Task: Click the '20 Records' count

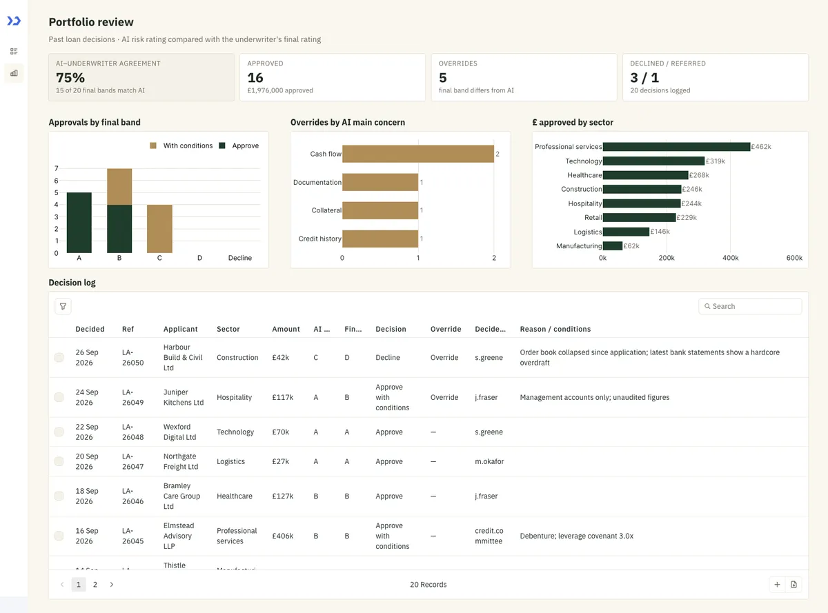Action: pos(428,585)
